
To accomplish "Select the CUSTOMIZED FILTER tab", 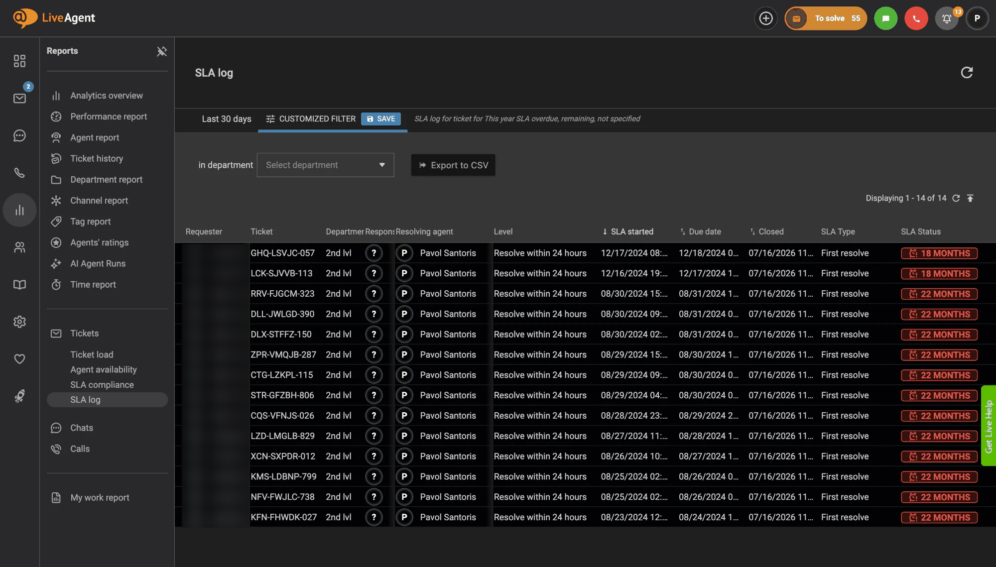I will [x=311, y=119].
